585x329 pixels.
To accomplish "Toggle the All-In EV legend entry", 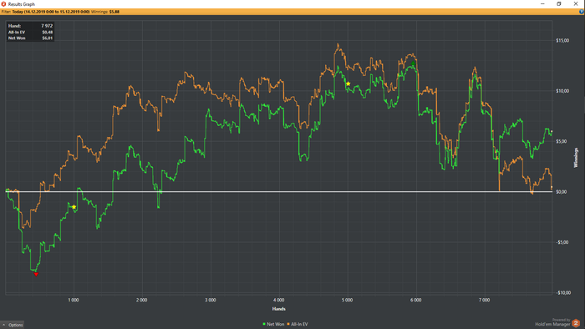I will (x=298, y=324).
